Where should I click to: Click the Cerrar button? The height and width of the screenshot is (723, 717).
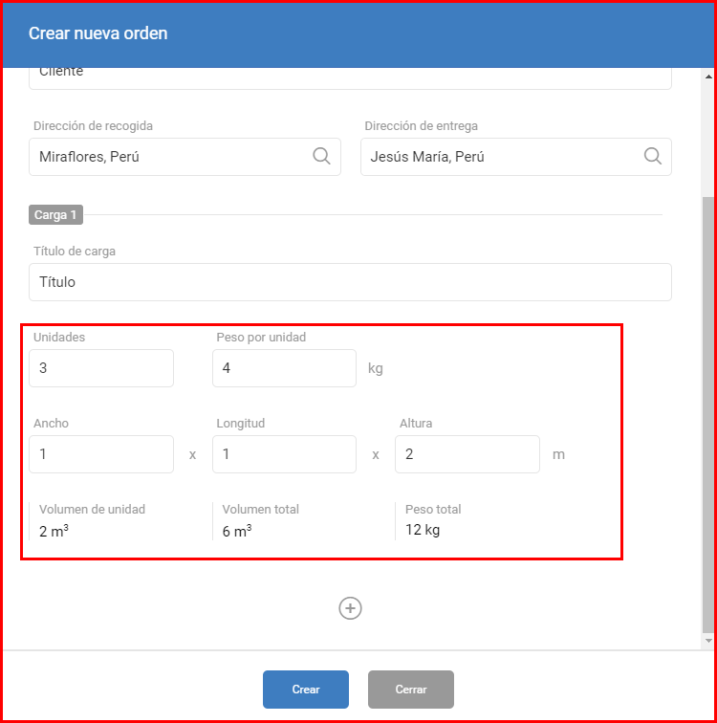click(410, 690)
